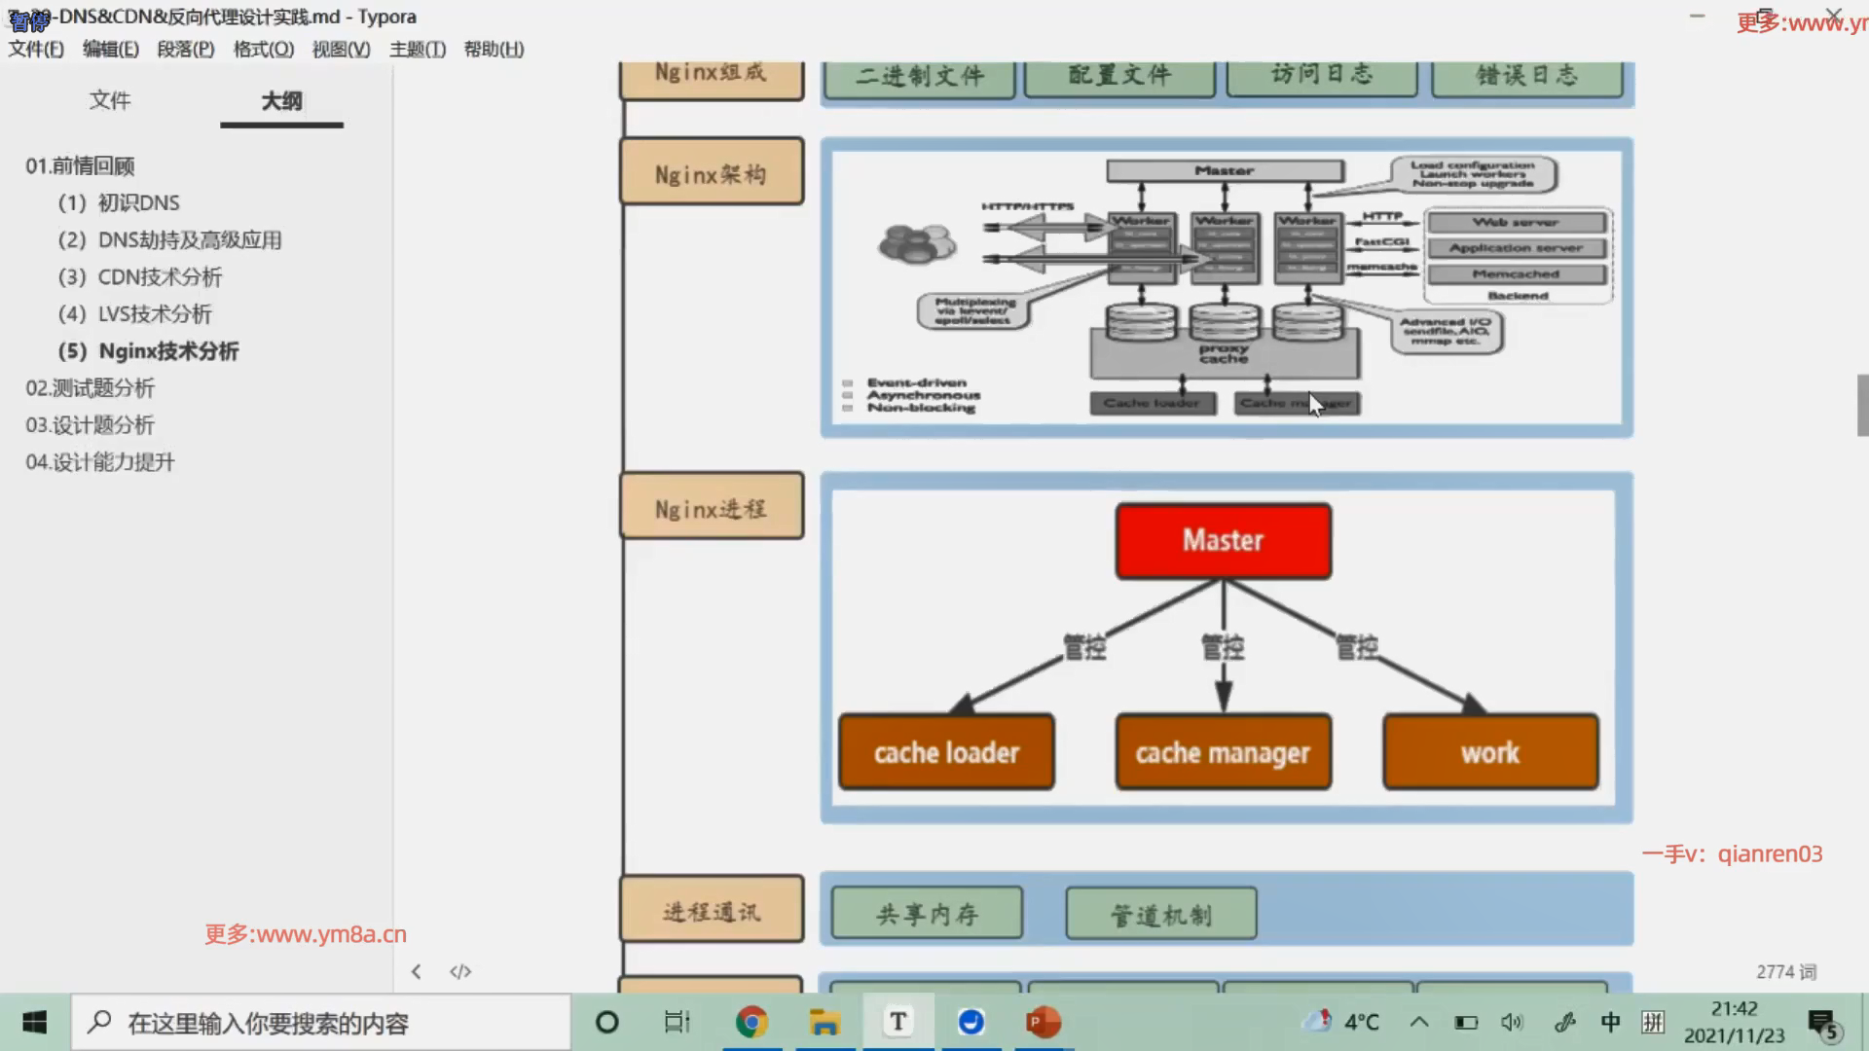Screen dimensions: 1869x1051
Task: Collapse sidebar with left chevron icon
Action: pos(417,971)
